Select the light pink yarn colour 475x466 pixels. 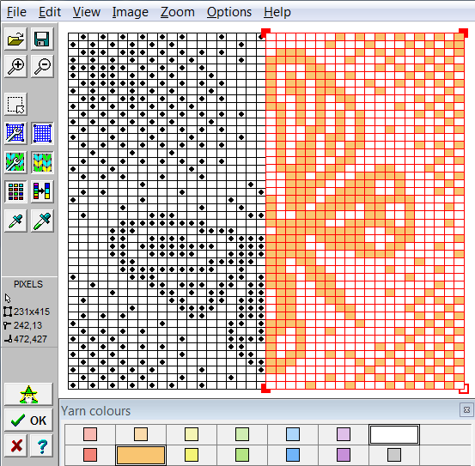(x=90, y=434)
